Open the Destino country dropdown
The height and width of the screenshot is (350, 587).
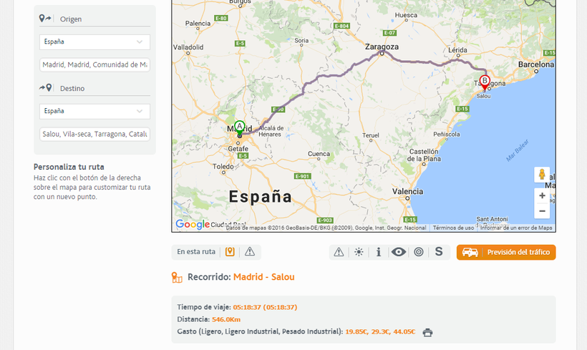click(94, 112)
